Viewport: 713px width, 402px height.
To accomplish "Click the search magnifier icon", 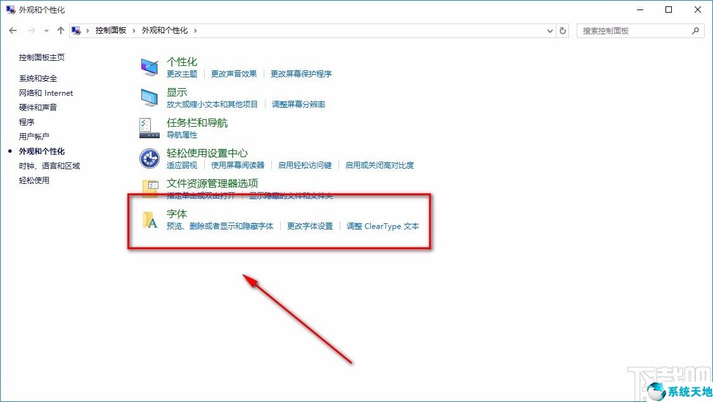I will click(x=695, y=30).
